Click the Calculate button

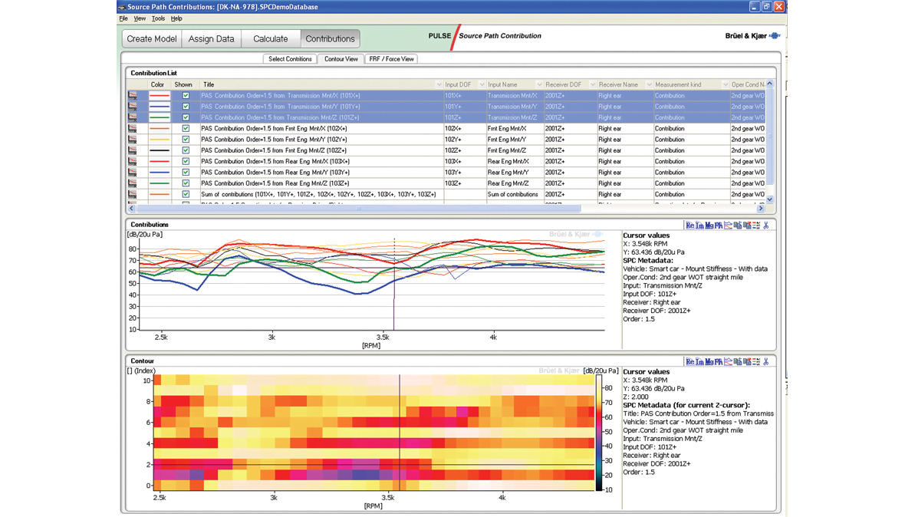[270, 38]
